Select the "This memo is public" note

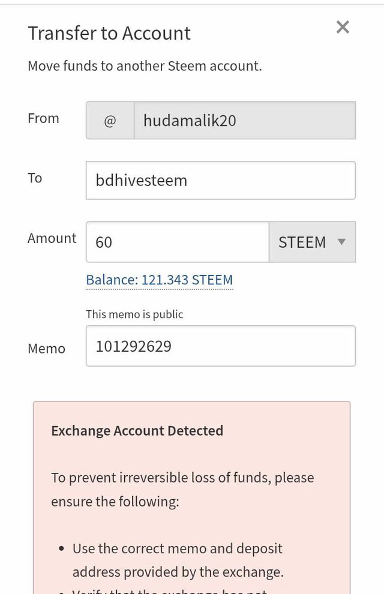134,314
